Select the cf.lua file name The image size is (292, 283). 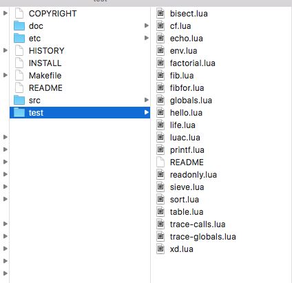coord(180,26)
